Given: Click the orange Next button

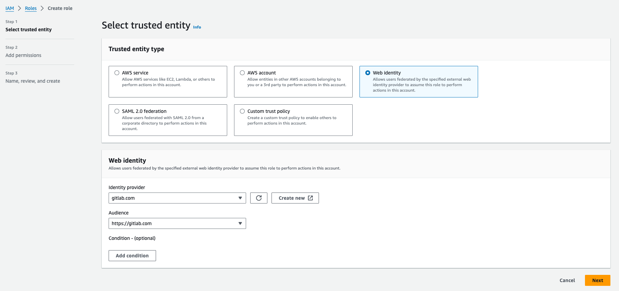Looking at the screenshot, I should point(597,280).
